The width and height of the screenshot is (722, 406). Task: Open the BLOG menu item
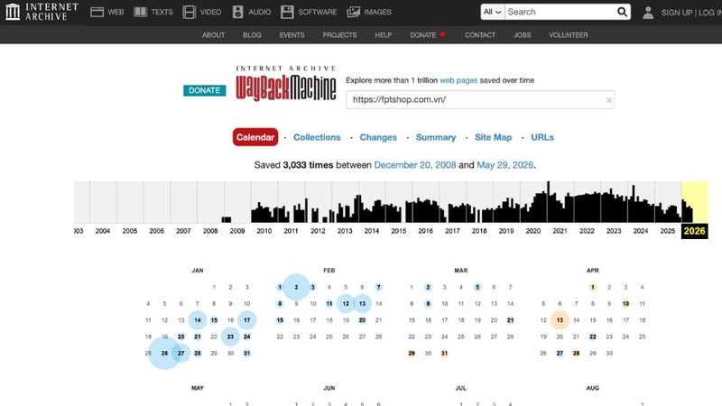tap(252, 35)
